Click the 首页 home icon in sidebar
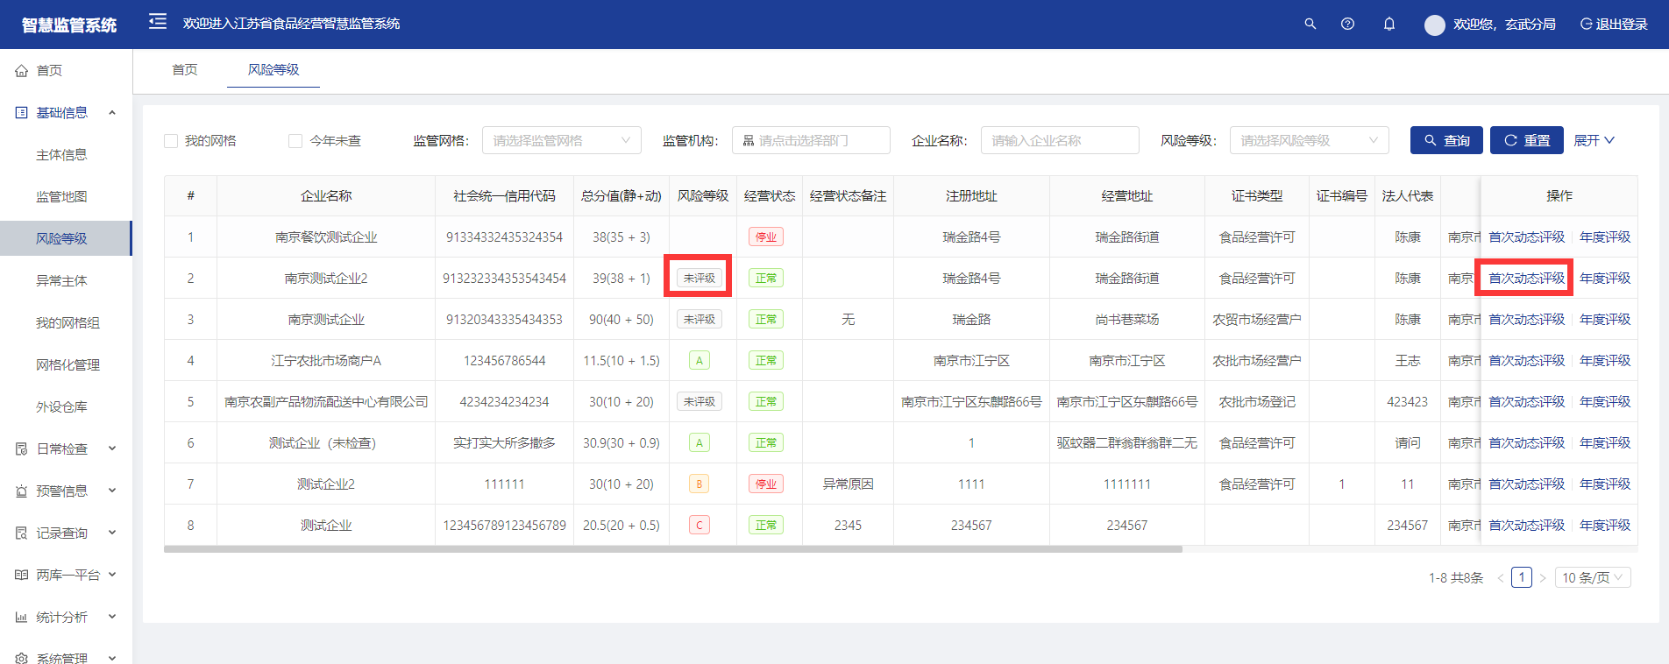Screen dimensions: 1669x664 tap(22, 71)
